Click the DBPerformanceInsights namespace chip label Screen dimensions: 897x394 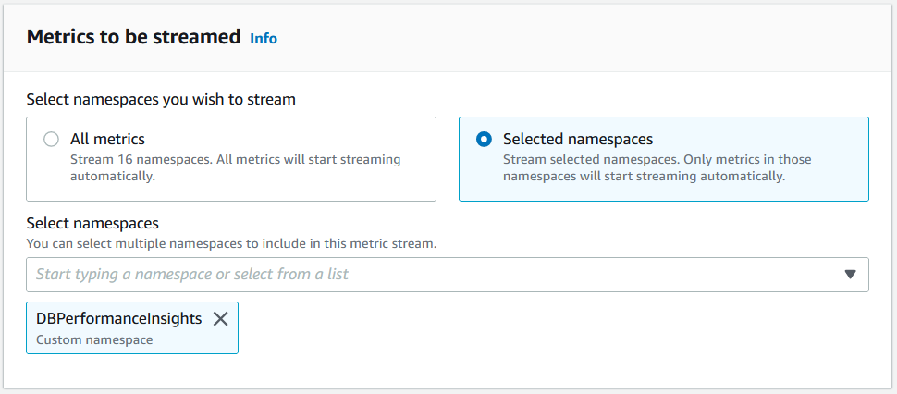(x=118, y=318)
